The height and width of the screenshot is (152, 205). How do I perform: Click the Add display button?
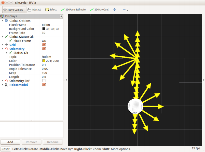click(10, 142)
